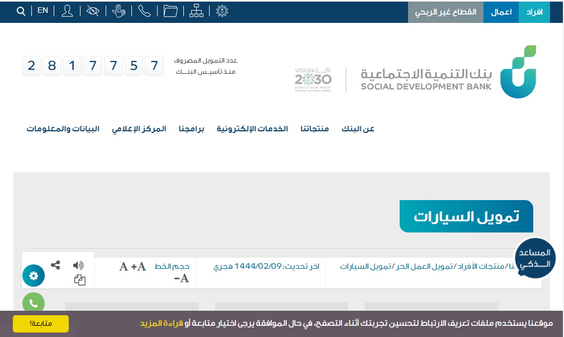Click the Vision 2030 logo

(x=313, y=79)
